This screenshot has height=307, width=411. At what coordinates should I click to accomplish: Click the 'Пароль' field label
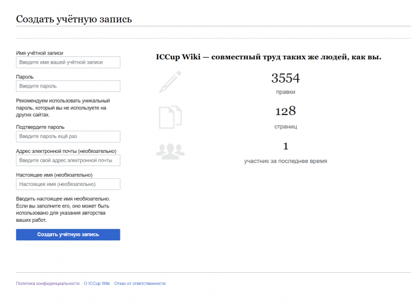25,77
